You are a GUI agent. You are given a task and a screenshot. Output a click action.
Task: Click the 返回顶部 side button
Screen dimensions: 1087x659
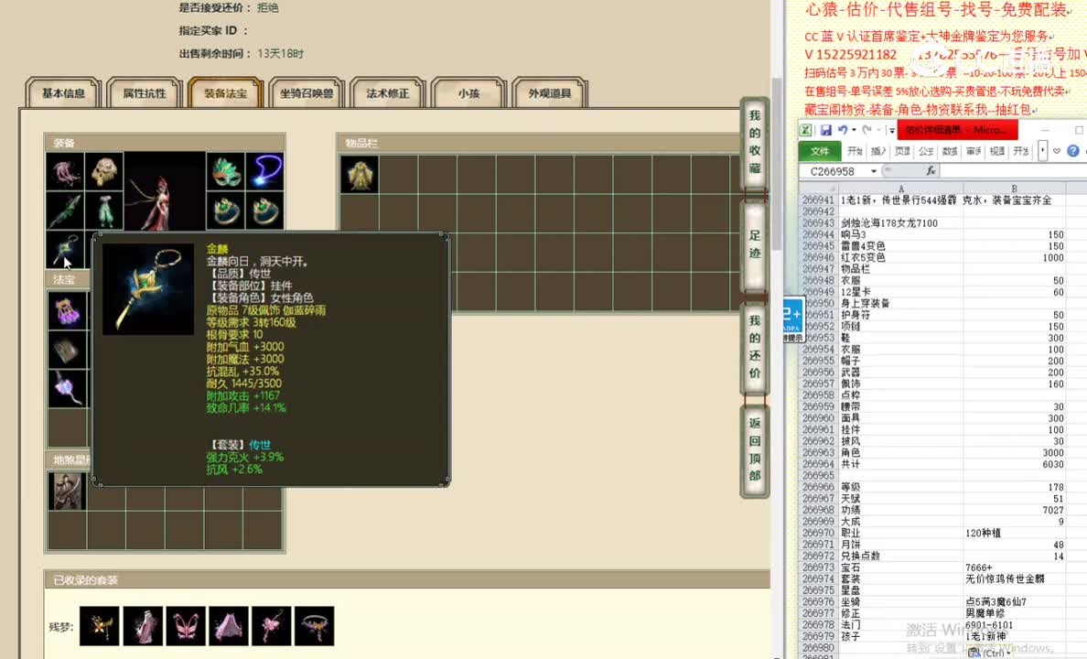(x=755, y=449)
